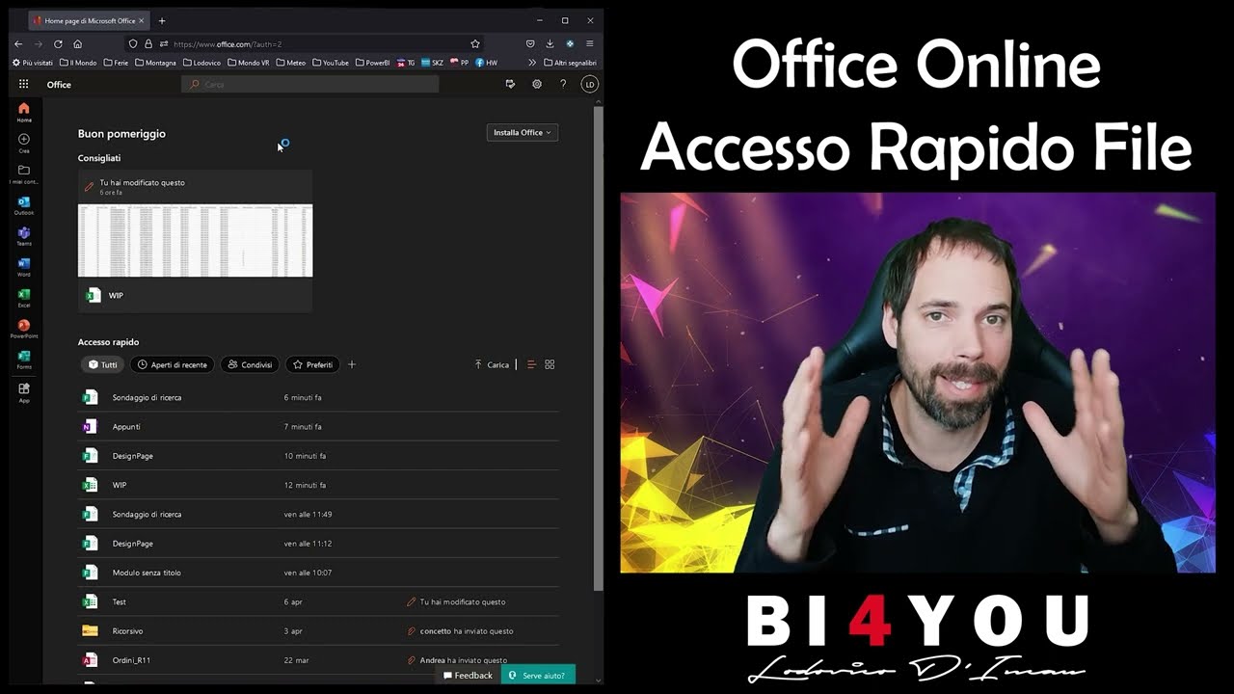Image resolution: width=1234 pixels, height=694 pixels.
Task: Open Office settings gear icon
Action: coord(537,85)
